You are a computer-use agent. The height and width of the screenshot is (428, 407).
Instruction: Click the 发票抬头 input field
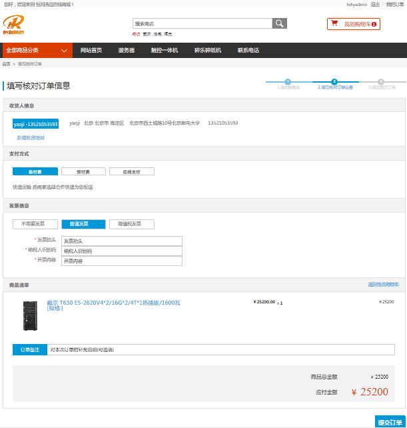click(121, 241)
